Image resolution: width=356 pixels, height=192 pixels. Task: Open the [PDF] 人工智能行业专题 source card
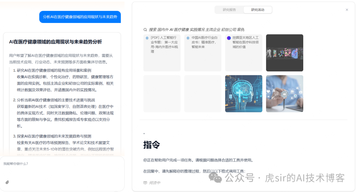click(162, 53)
